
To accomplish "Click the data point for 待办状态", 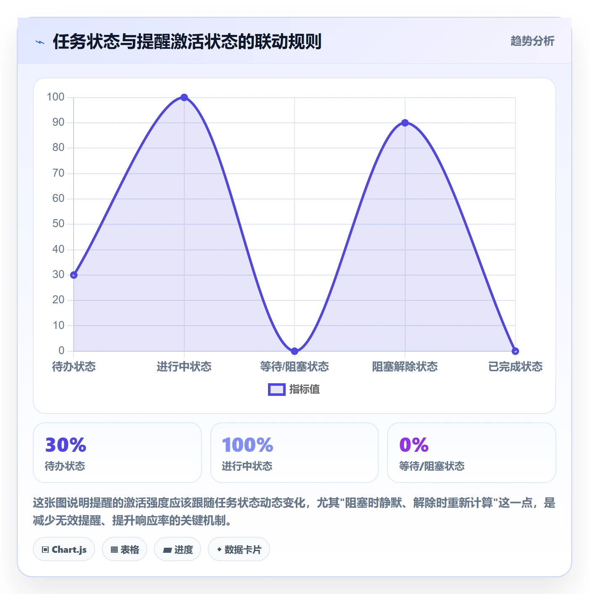I will 74,275.
